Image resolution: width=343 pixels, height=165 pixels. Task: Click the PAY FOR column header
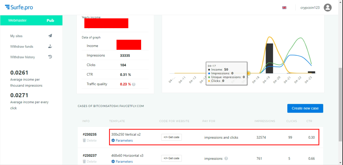coord(209,121)
